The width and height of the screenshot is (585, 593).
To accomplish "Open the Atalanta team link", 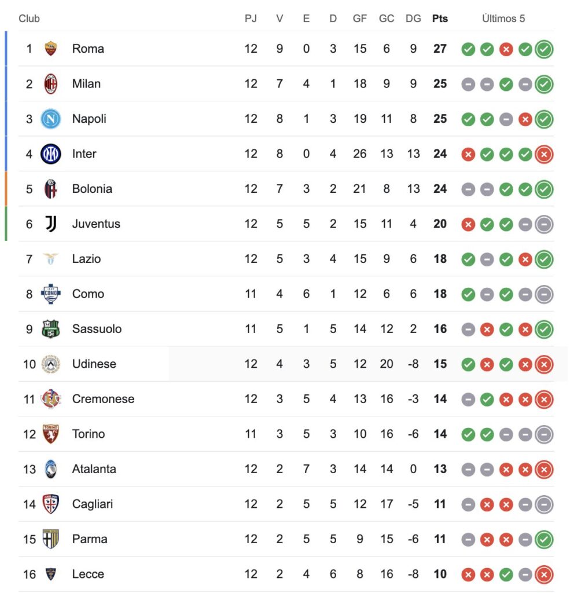I will pos(94,469).
